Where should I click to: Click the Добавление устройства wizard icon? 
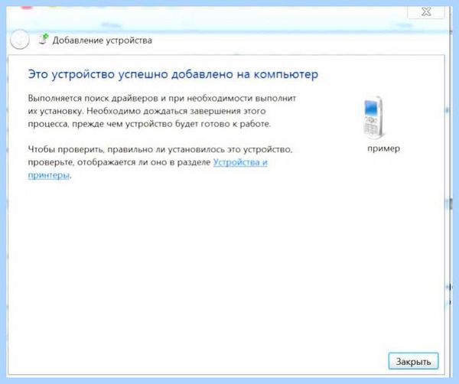pos(44,39)
